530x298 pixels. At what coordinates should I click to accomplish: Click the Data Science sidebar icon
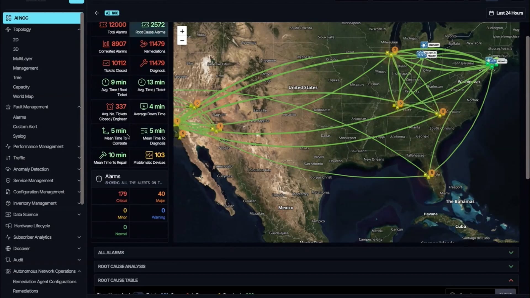[x=8, y=214]
